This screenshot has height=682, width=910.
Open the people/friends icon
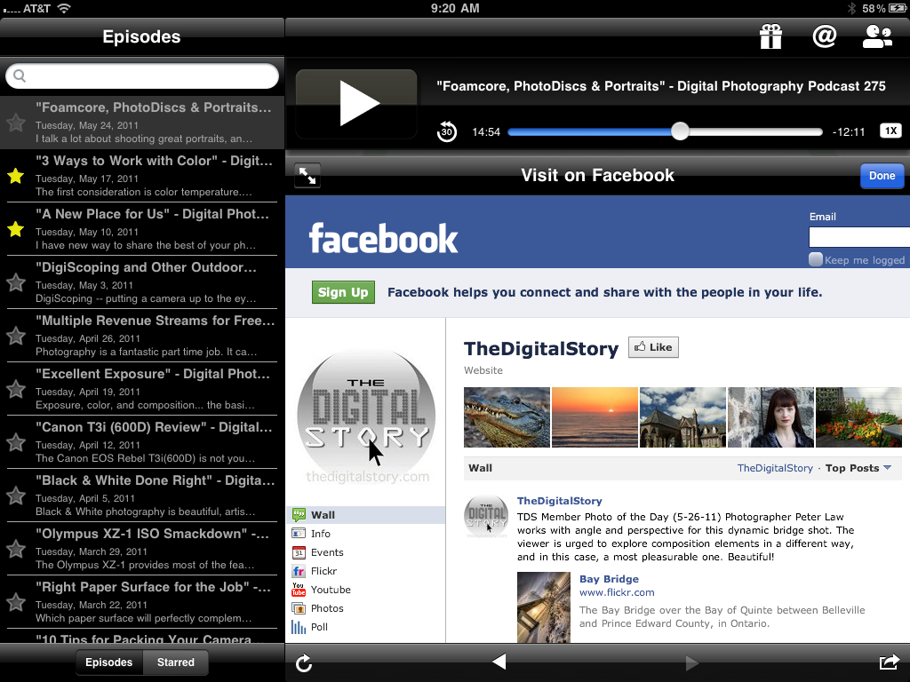(x=877, y=36)
